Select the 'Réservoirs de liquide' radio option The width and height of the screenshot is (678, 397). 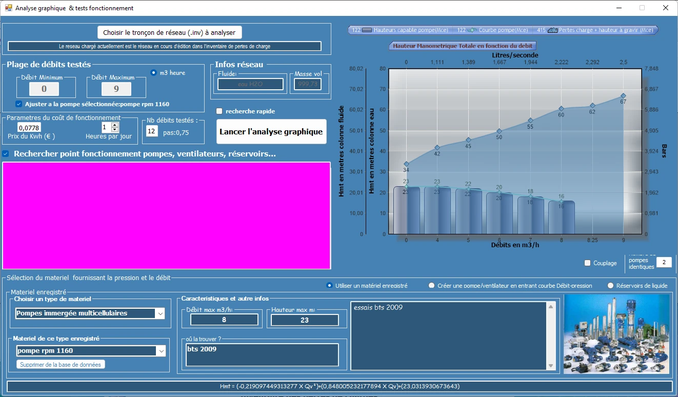(x=610, y=286)
